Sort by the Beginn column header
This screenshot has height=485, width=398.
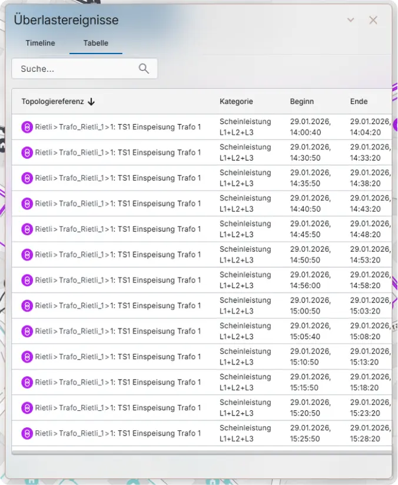click(x=302, y=101)
